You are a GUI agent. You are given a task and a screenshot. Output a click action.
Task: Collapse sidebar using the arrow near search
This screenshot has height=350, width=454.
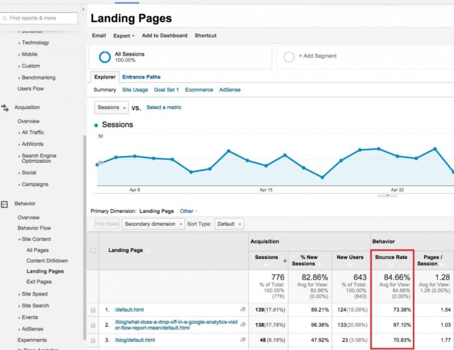coord(83,10)
